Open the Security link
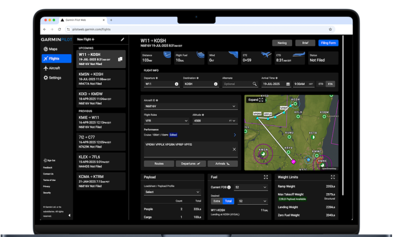Image resolution: width=393 pixels, height=237 pixels. click(x=47, y=193)
